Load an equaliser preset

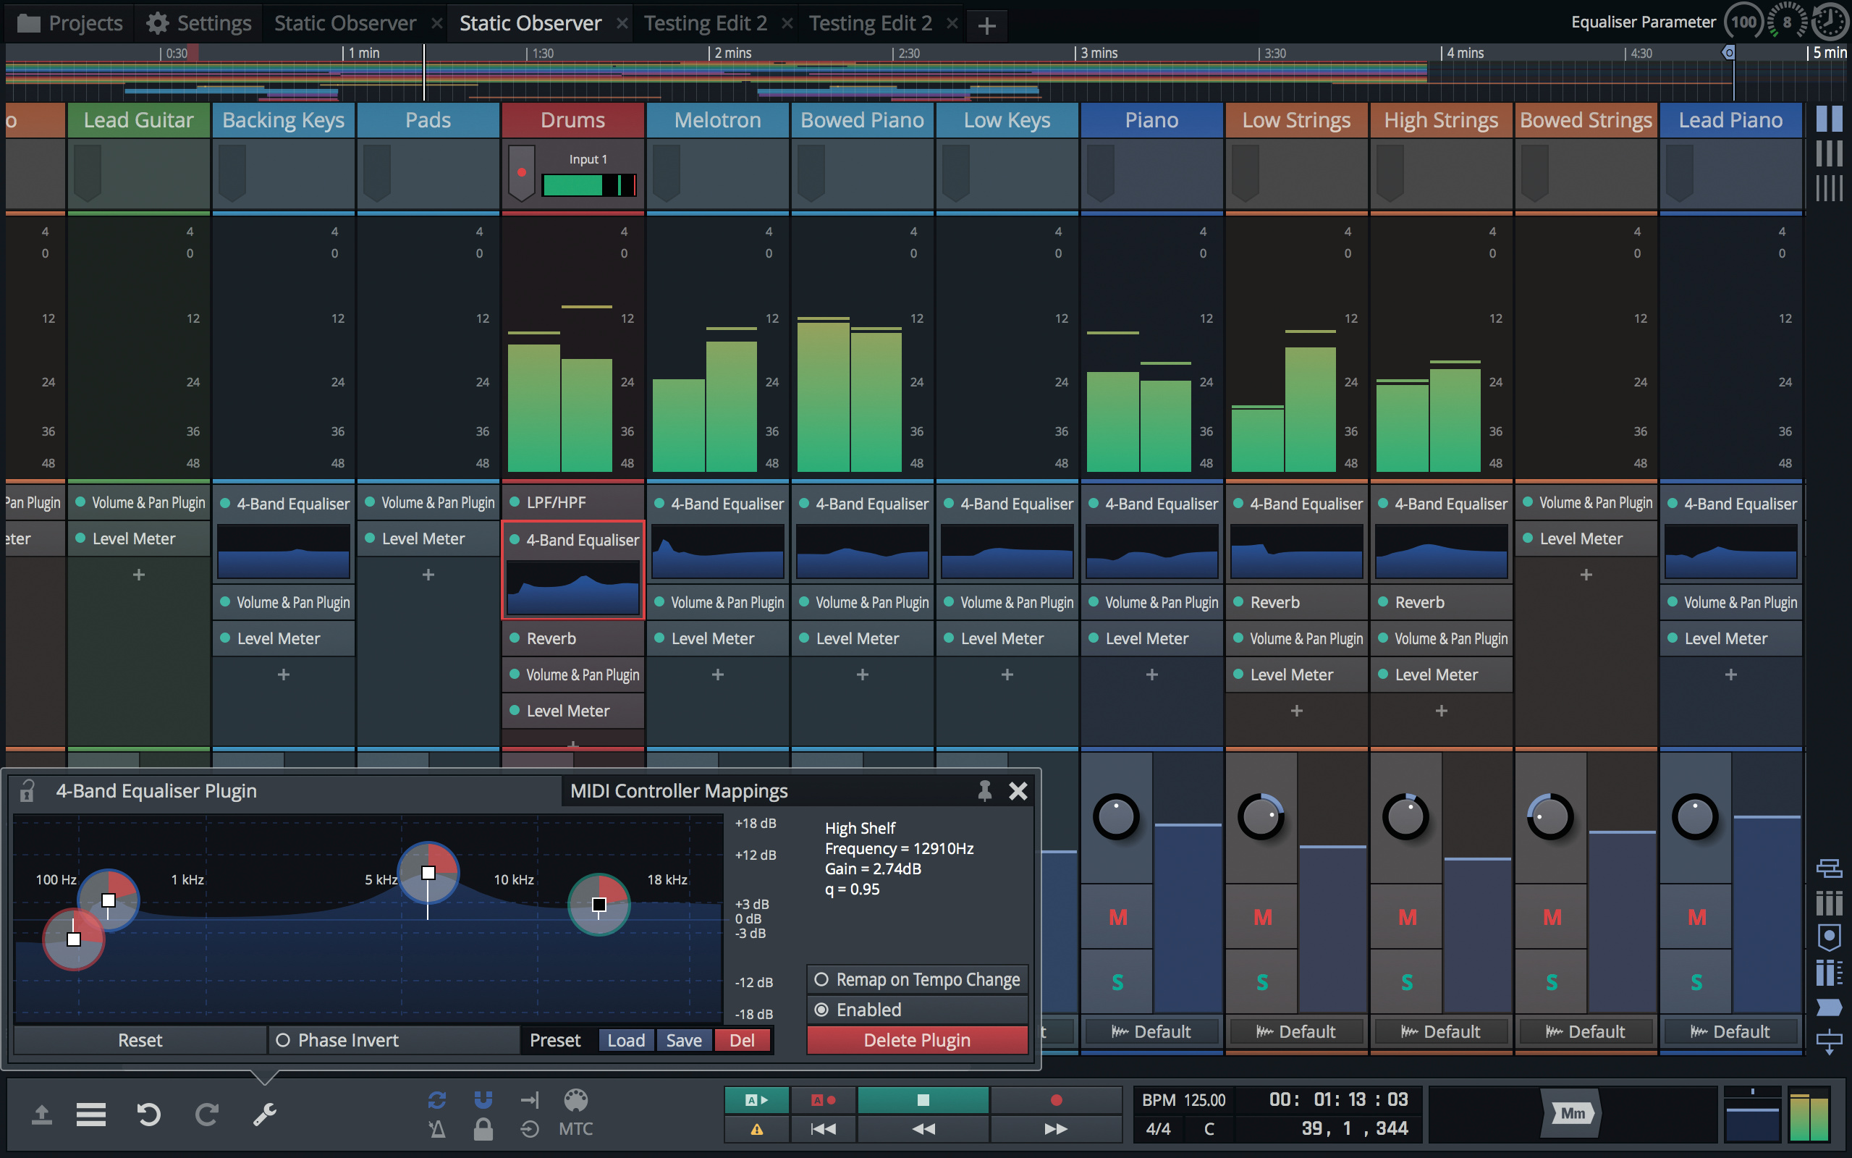coord(625,1040)
